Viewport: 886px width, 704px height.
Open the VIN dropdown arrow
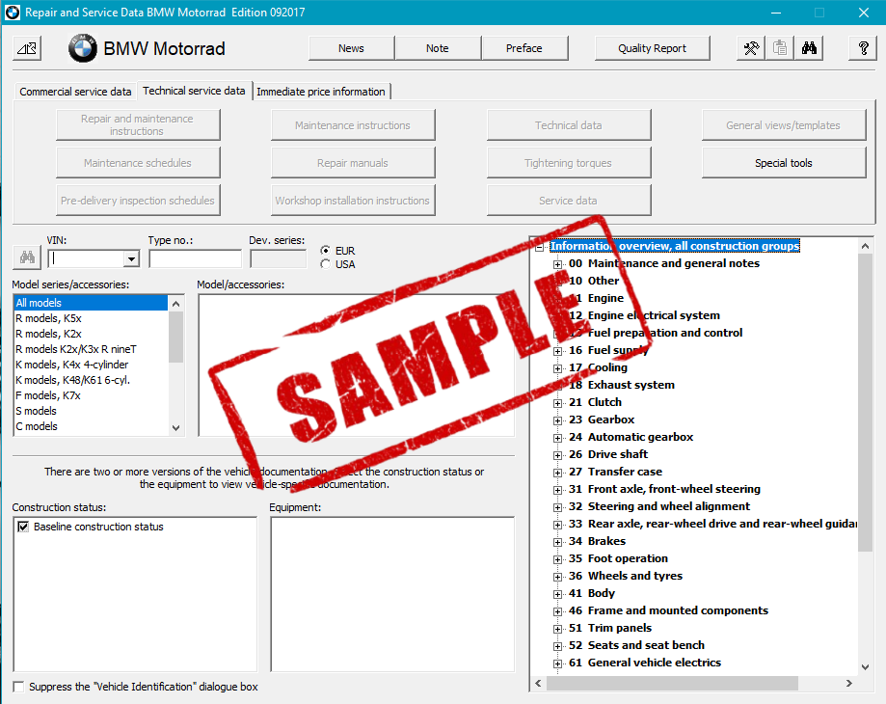pos(132,258)
